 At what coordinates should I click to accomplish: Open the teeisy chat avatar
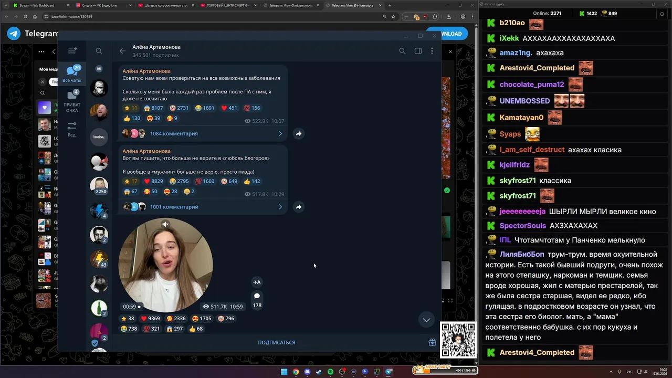point(99,136)
